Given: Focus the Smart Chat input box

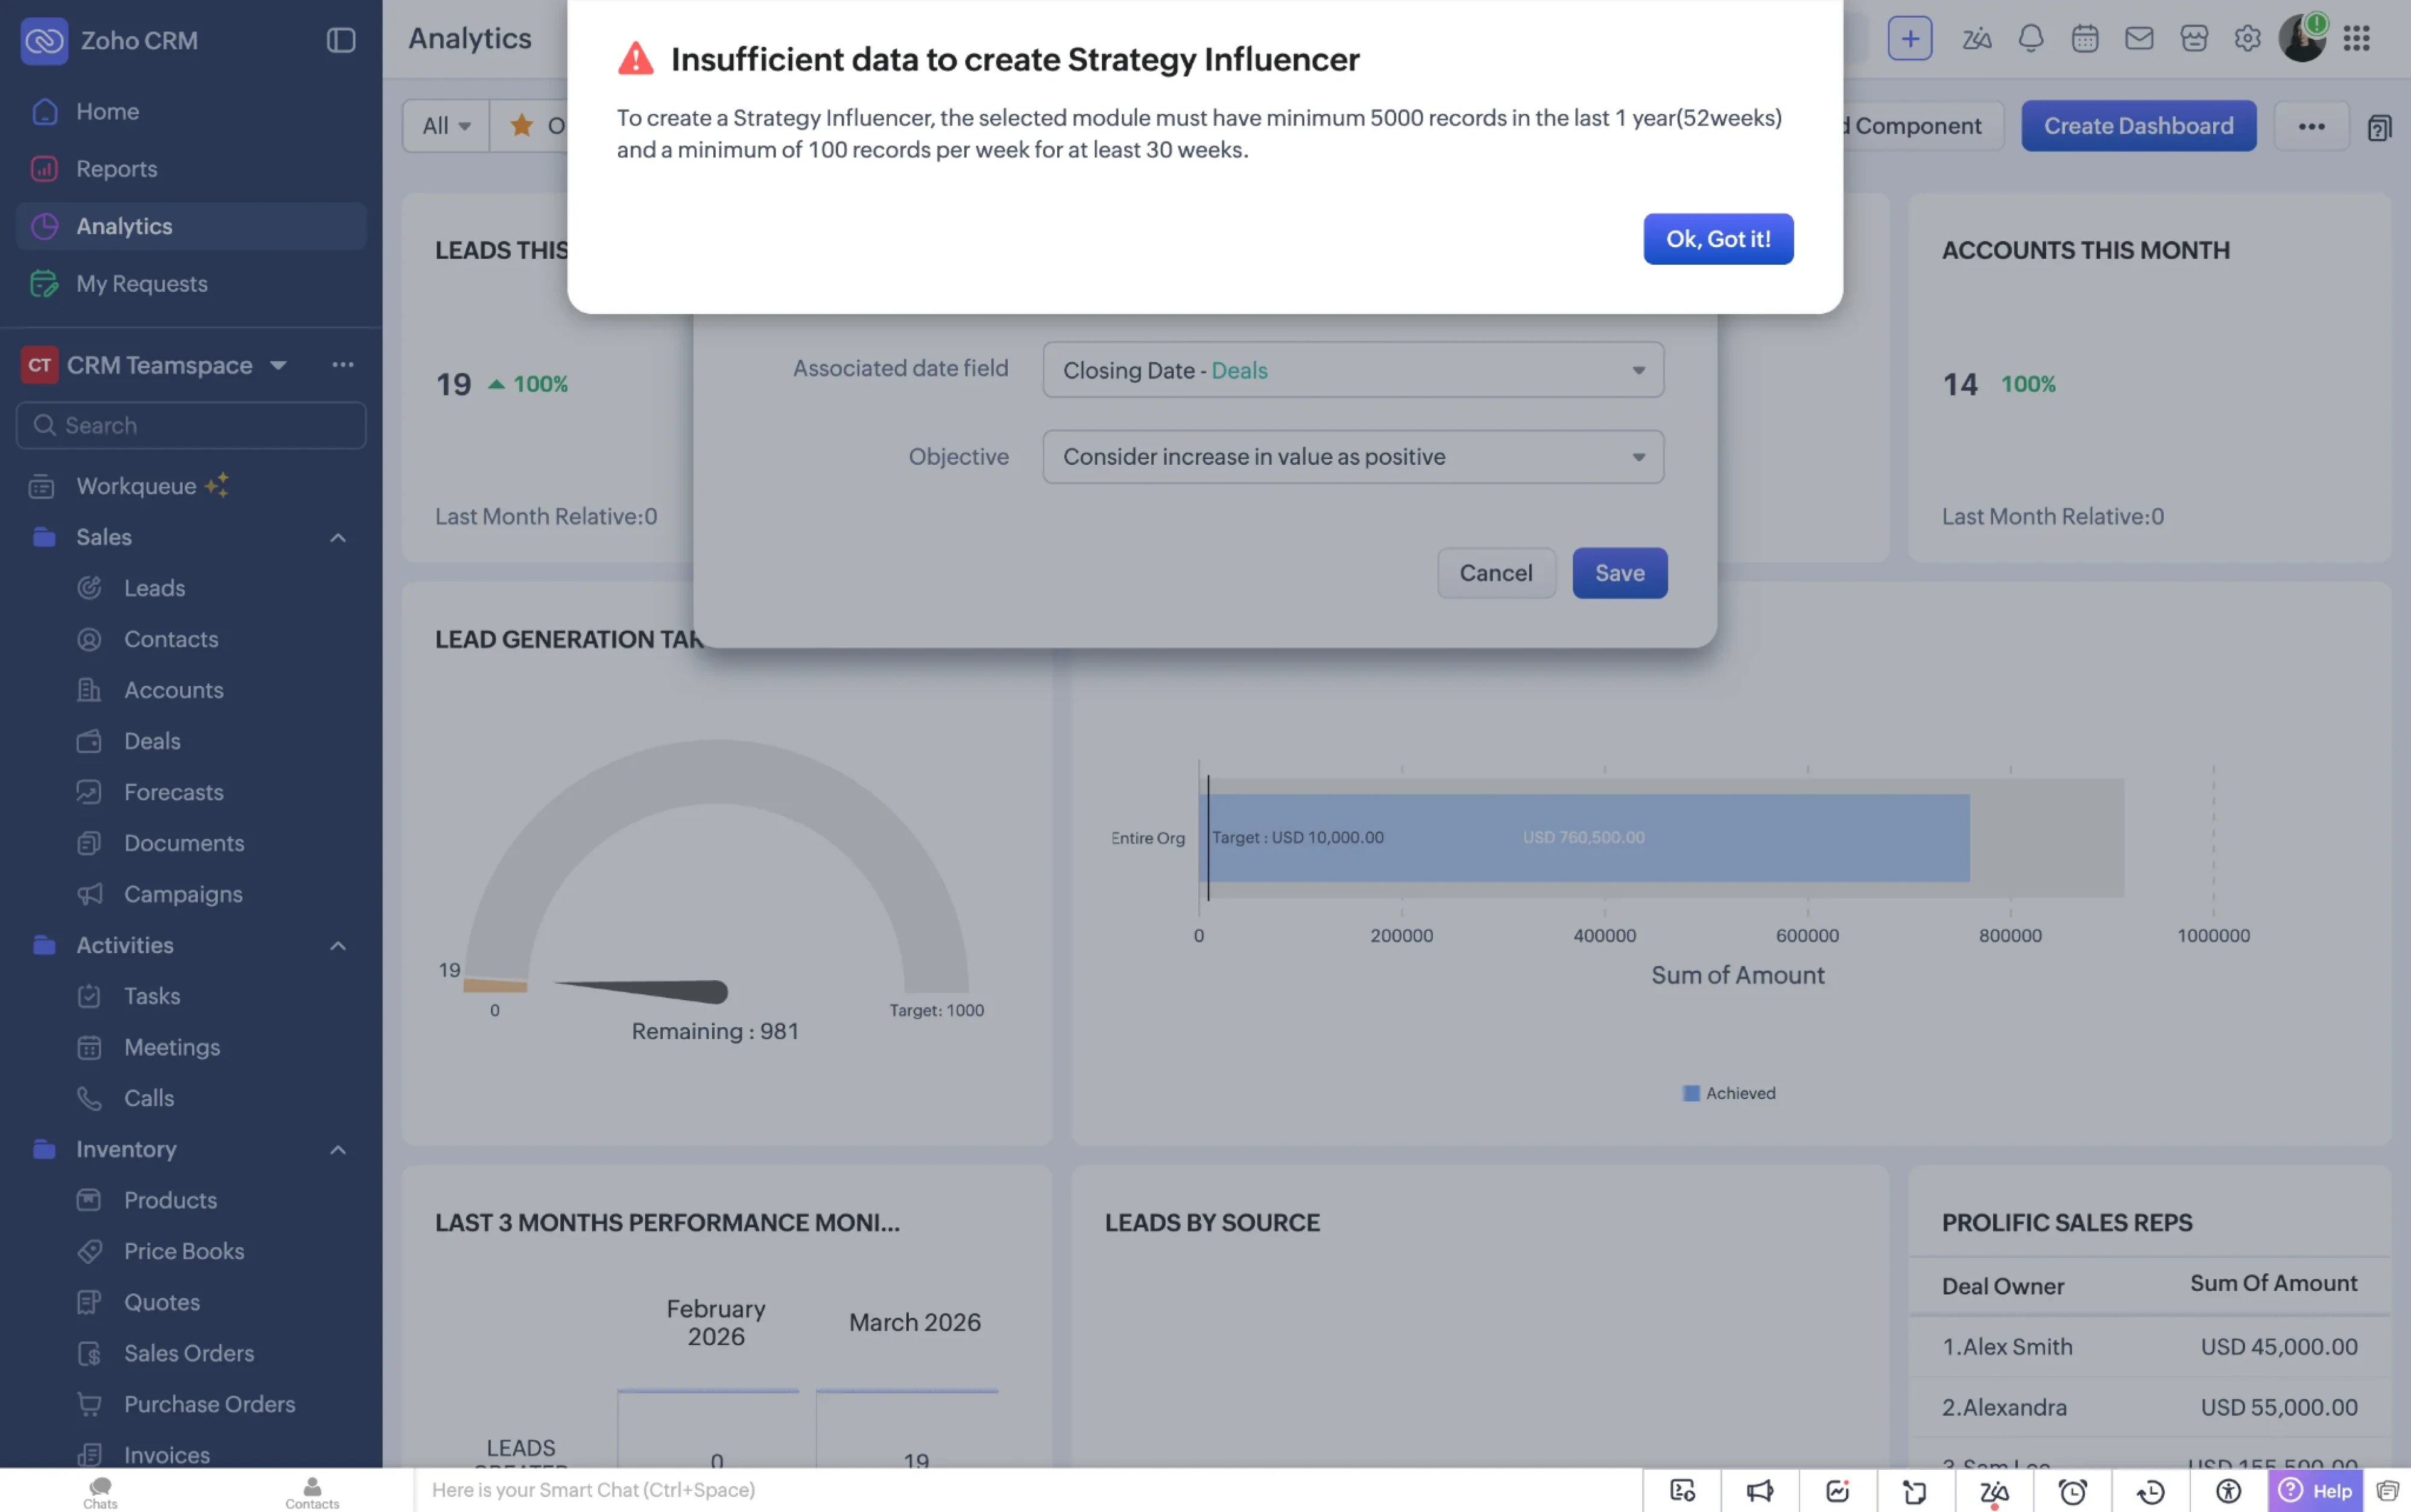Looking at the screenshot, I should (1028, 1490).
